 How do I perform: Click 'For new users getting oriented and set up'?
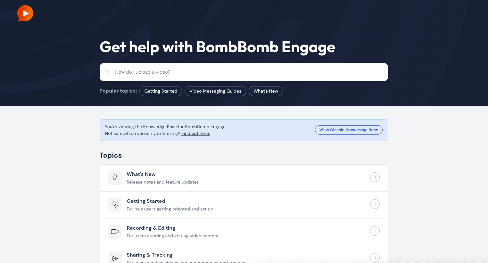(x=170, y=209)
